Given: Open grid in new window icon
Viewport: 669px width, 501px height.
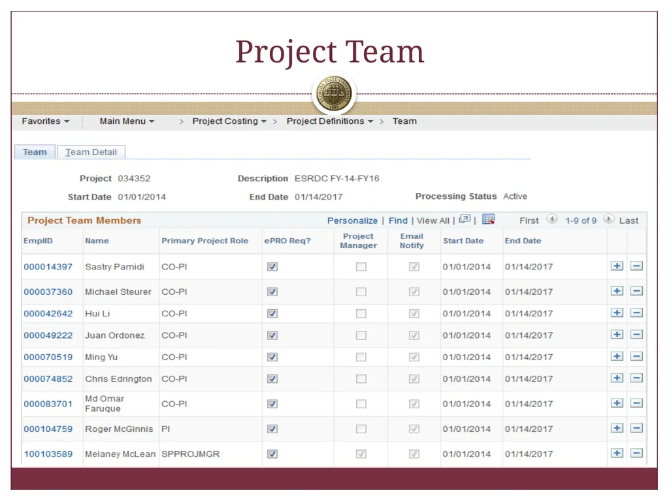Looking at the screenshot, I should tap(465, 219).
